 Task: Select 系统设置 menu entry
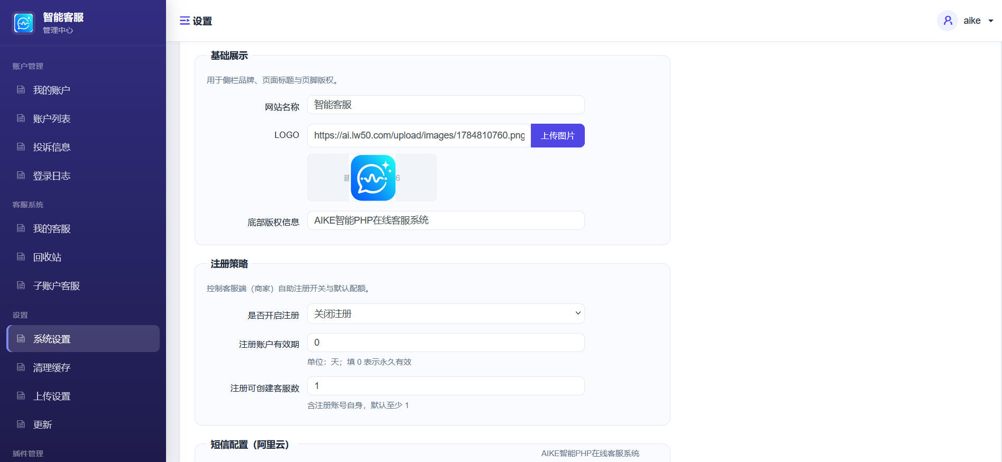[83, 339]
